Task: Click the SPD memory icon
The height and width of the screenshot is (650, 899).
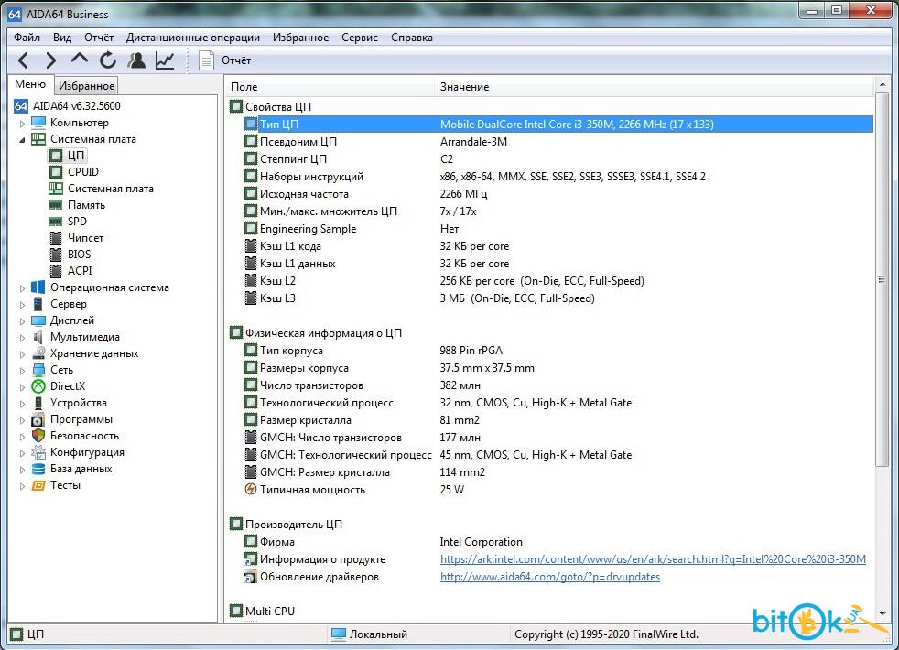Action: (56, 222)
